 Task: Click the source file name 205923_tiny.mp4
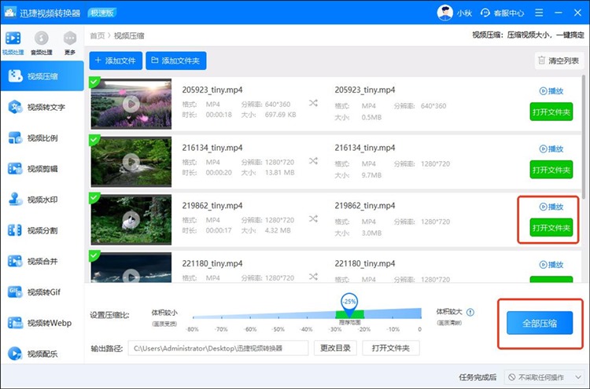(x=212, y=90)
